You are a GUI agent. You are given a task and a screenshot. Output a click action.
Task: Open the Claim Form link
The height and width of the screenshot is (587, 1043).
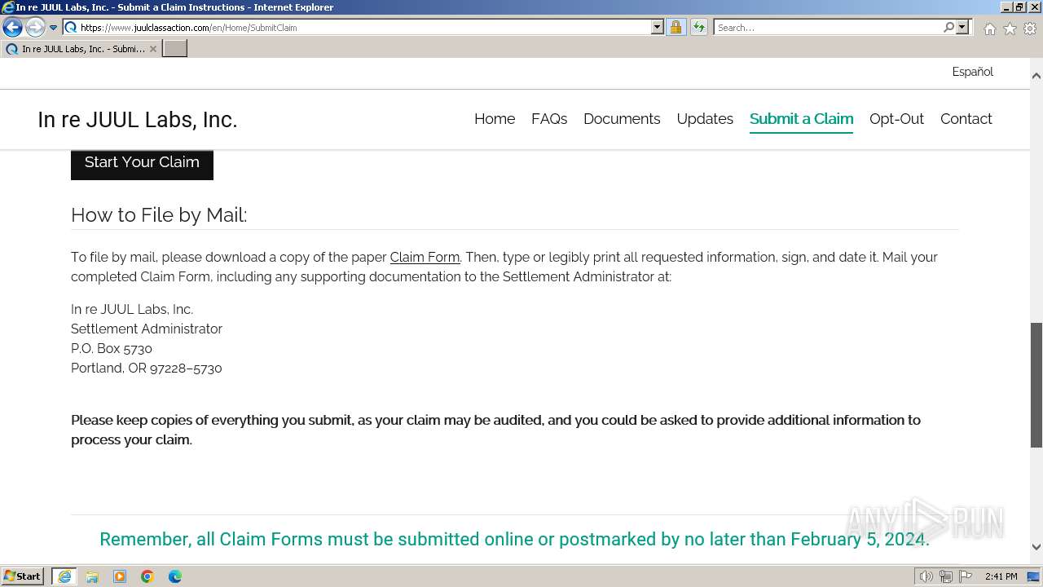(425, 257)
